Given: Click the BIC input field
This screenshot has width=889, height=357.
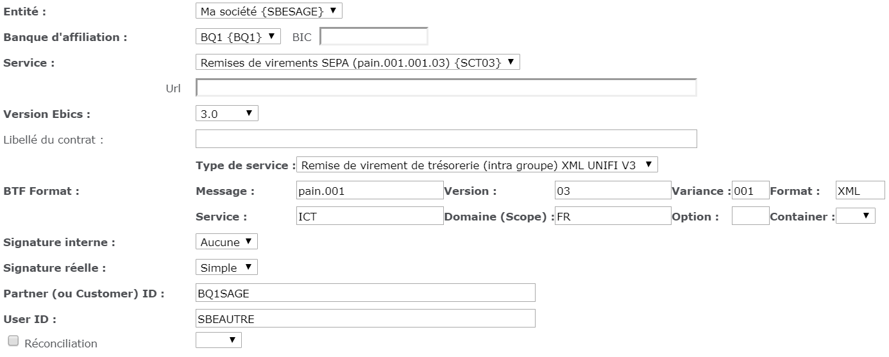Looking at the screenshot, I should 373,37.
